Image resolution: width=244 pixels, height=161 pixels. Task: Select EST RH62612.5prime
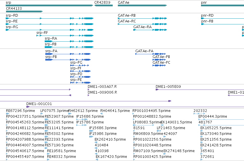coord(70,114)
